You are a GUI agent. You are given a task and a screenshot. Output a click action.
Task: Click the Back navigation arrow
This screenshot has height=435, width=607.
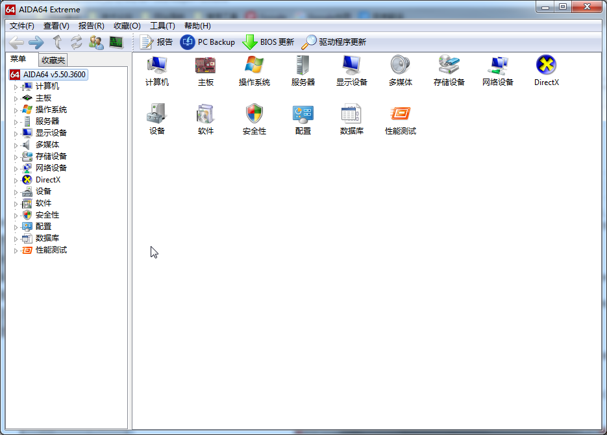pyautogui.click(x=16, y=42)
